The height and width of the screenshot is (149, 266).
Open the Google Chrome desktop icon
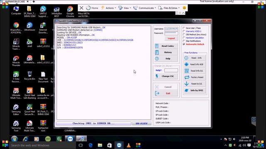tap(70, 12)
